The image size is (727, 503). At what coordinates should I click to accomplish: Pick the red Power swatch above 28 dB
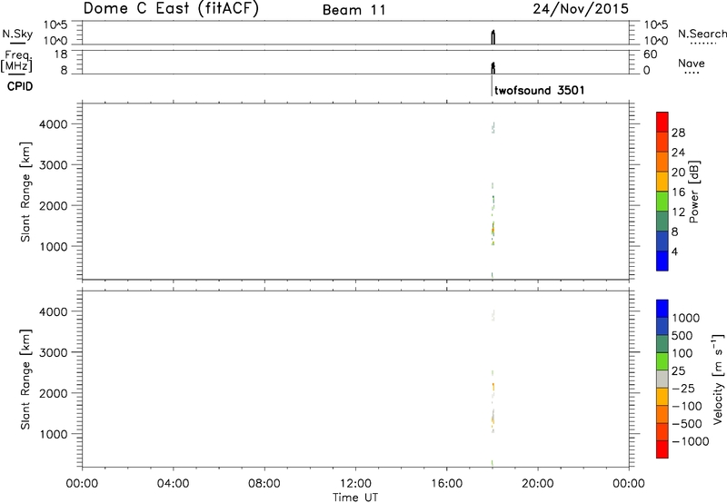(662, 122)
